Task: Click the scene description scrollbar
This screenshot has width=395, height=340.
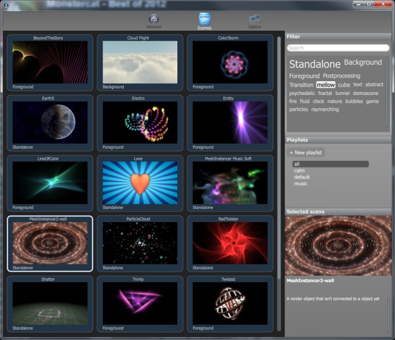Action: (389, 314)
